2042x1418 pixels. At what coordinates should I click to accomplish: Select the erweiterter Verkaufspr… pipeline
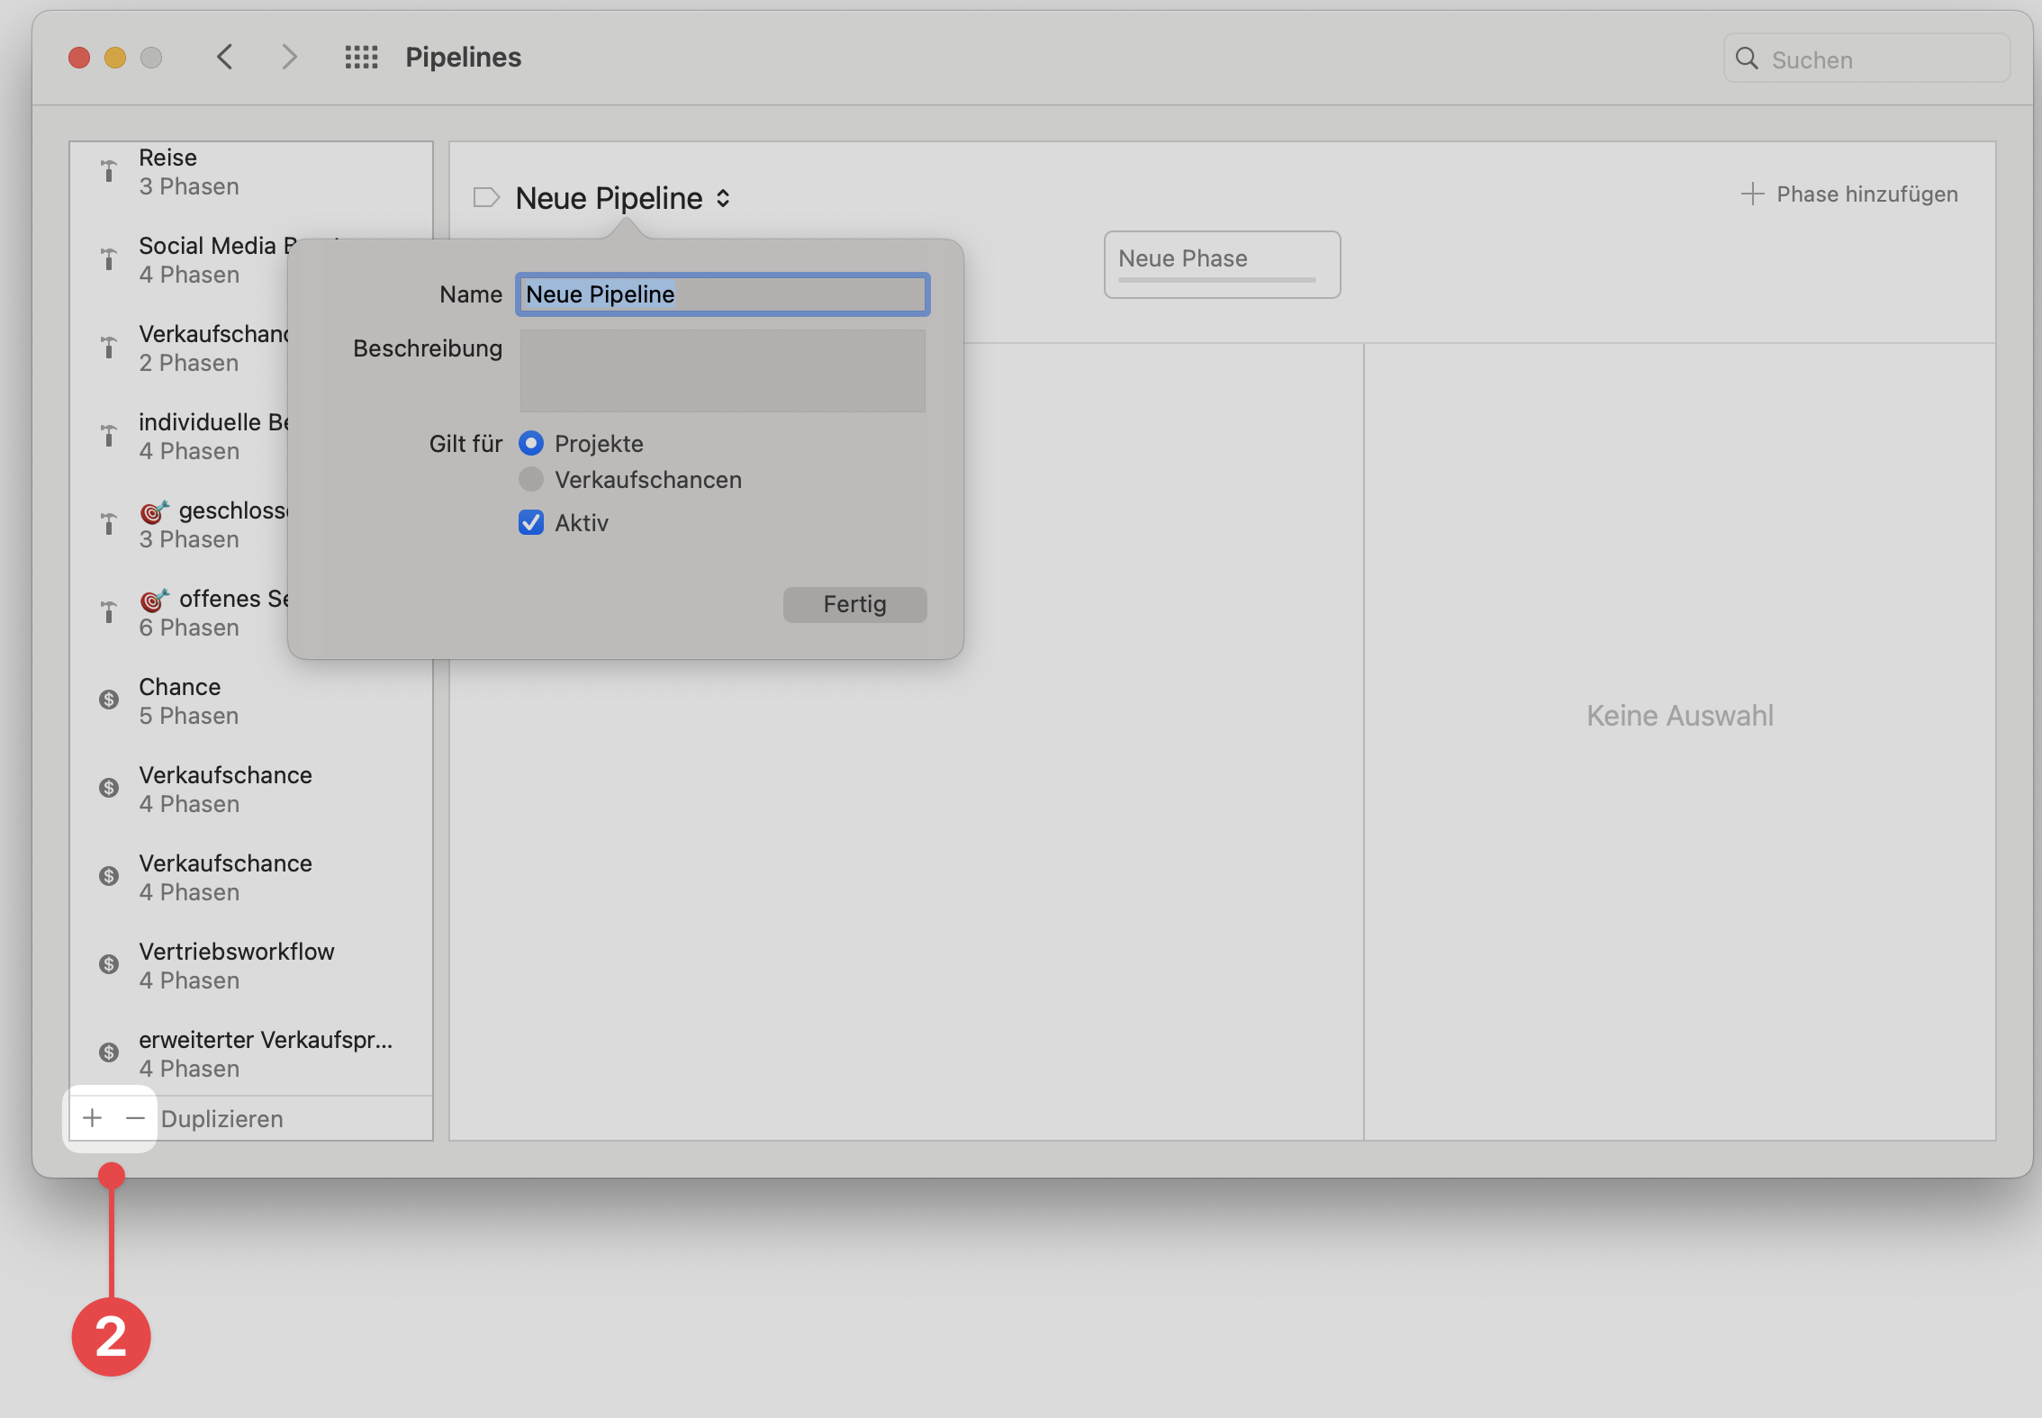pyautogui.click(x=251, y=1053)
